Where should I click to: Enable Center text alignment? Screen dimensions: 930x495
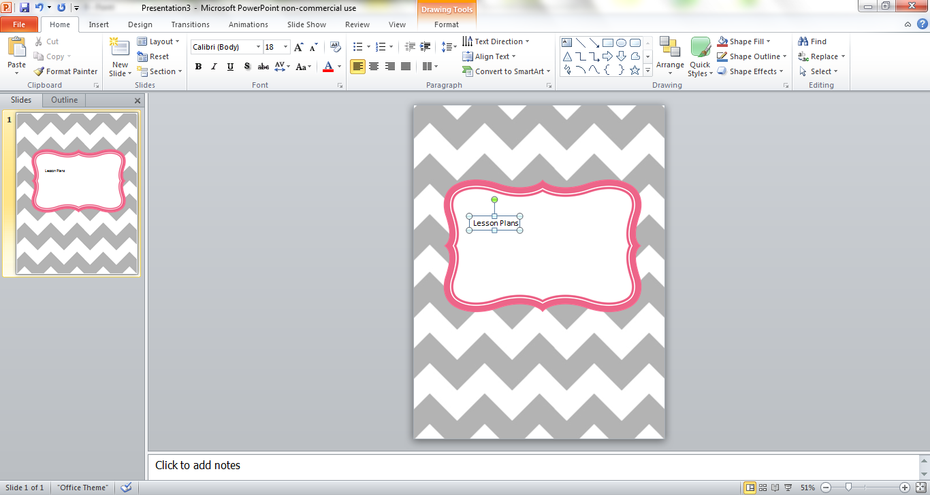pyautogui.click(x=374, y=67)
